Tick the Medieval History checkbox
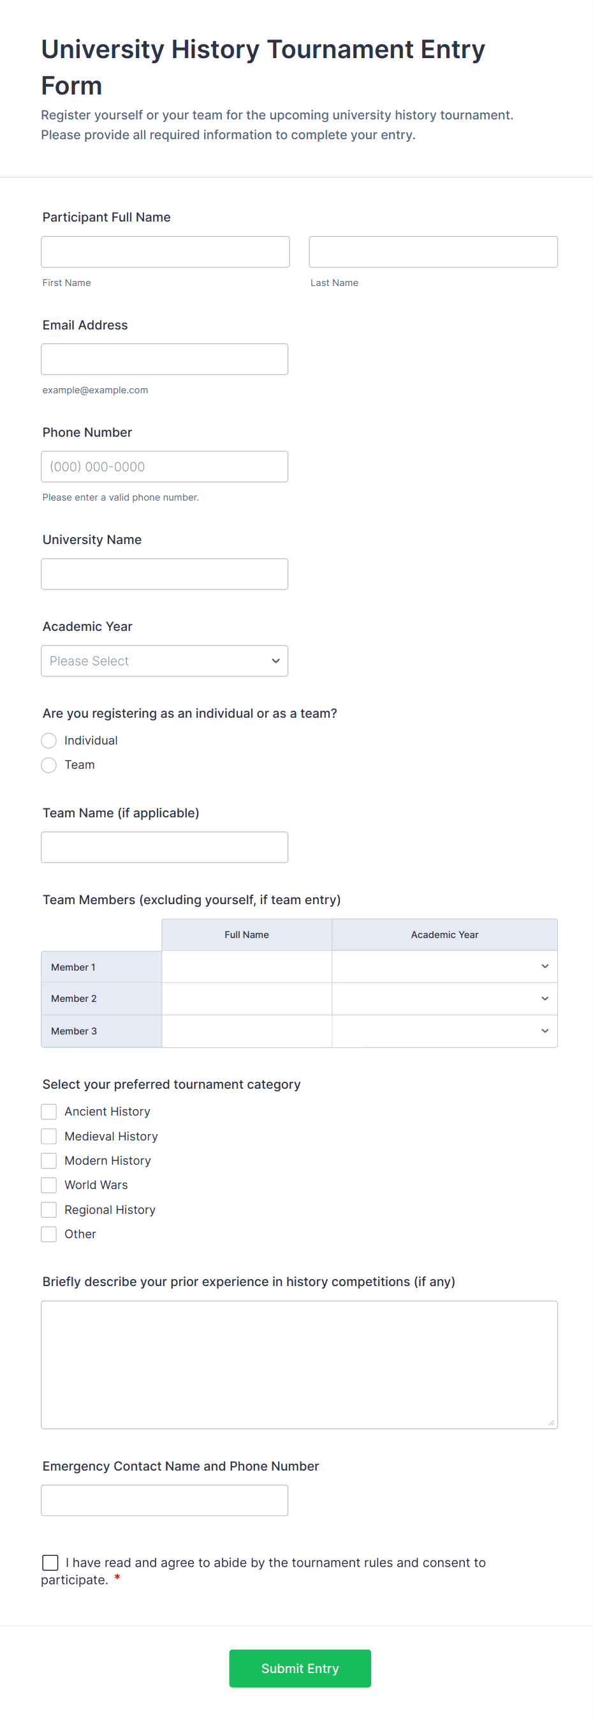The width and height of the screenshot is (593, 1719). pos(48,1136)
